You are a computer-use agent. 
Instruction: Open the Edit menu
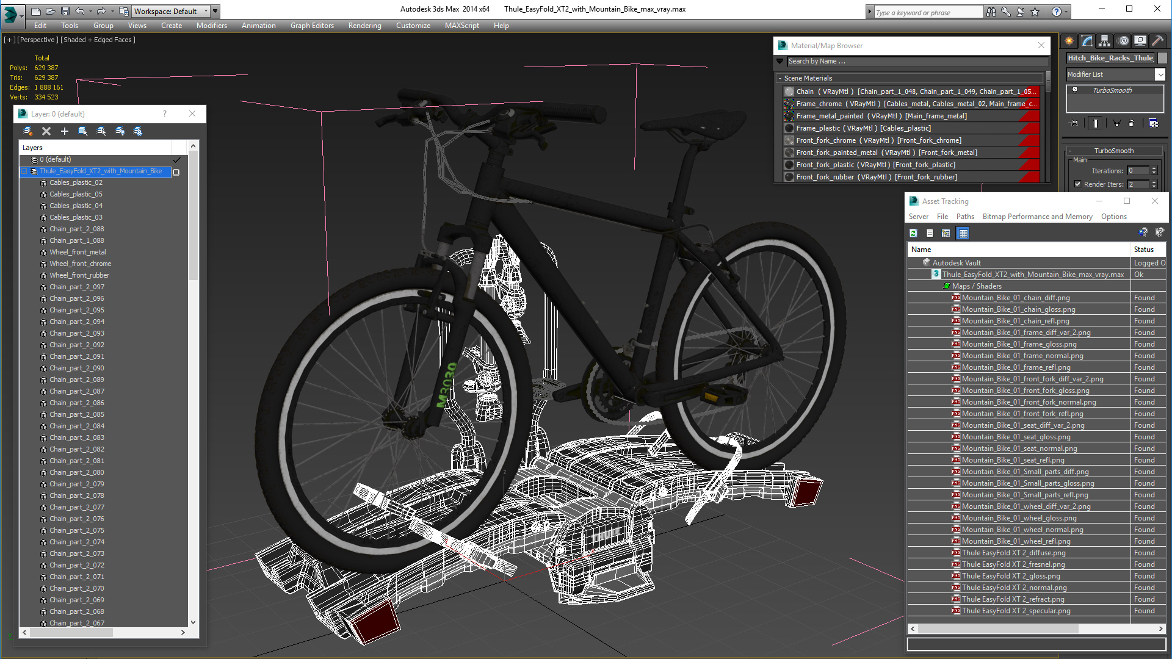tap(40, 26)
